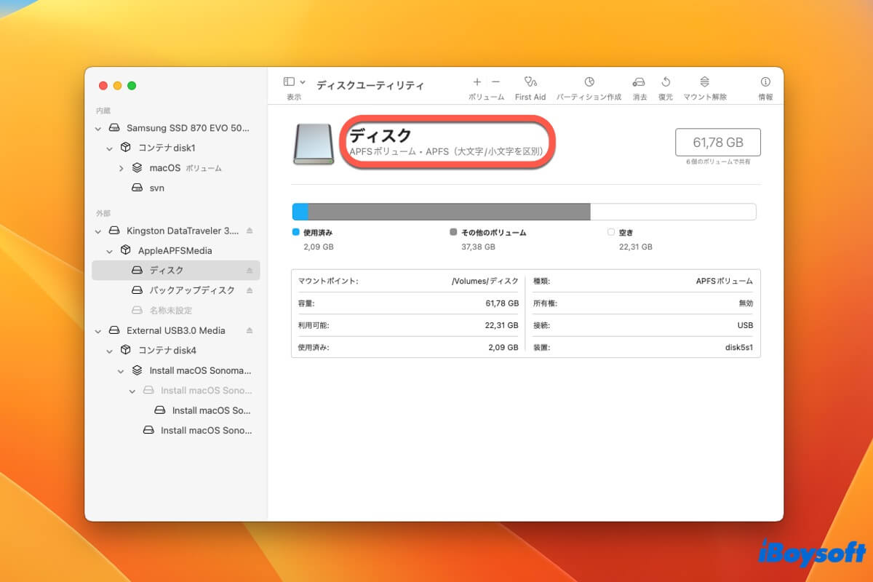Collapse the External USB3.0 Media tree

pos(98,330)
